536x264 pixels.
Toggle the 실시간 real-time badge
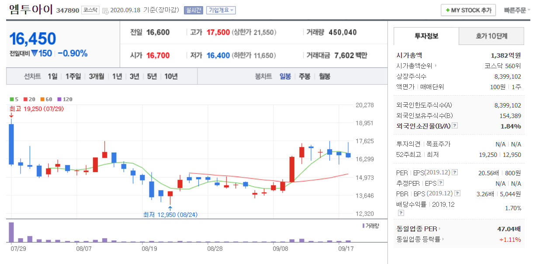pyautogui.click(x=194, y=10)
